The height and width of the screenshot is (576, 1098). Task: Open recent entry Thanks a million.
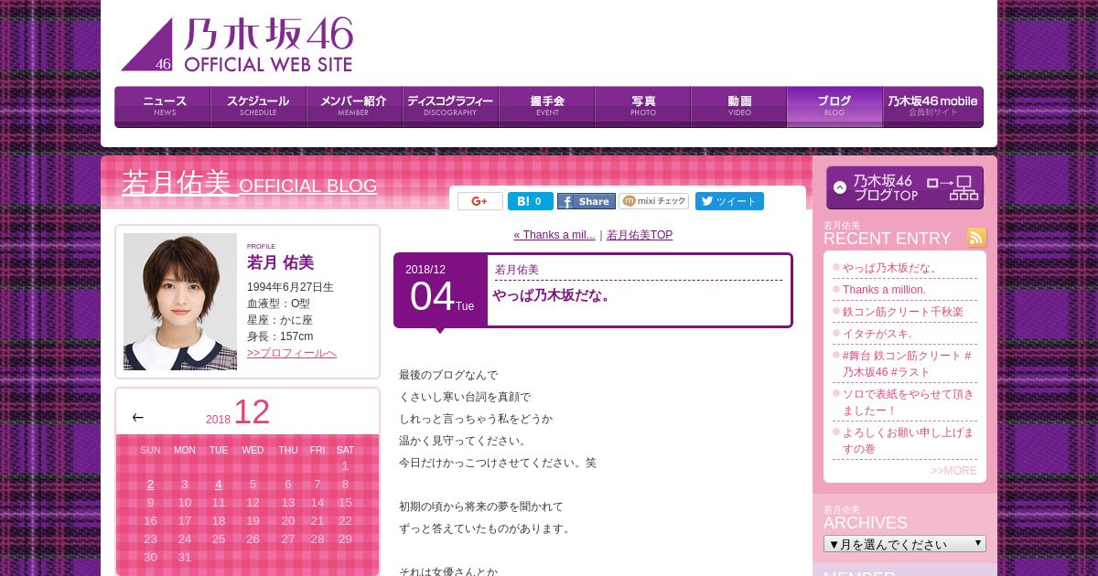tap(884, 290)
